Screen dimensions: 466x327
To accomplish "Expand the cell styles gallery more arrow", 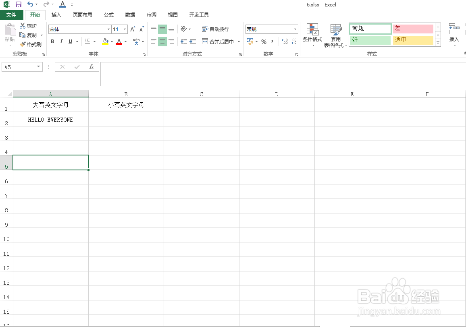I will [x=438, y=43].
